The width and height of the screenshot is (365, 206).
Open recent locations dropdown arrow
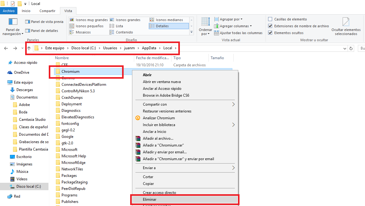tap(22, 48)
